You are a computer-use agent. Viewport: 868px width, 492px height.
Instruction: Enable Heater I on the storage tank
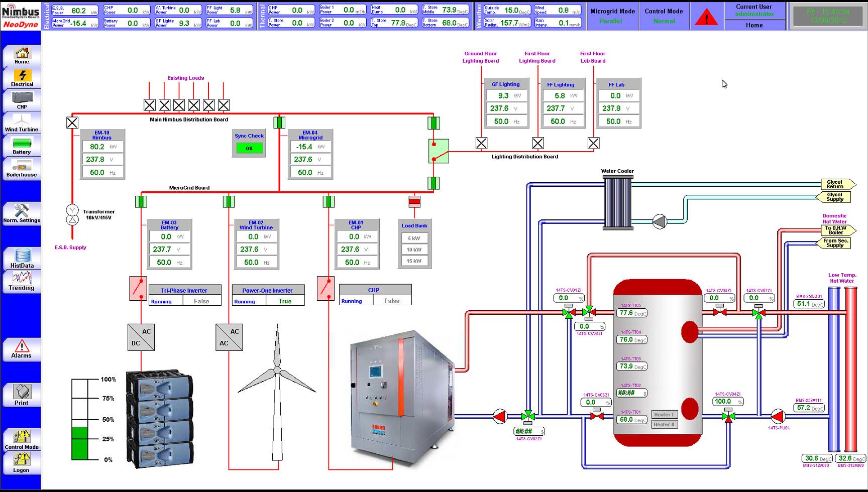664,414
